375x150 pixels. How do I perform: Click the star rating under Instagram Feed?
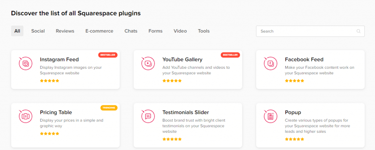pyautogui.click(x=49, y=81)
